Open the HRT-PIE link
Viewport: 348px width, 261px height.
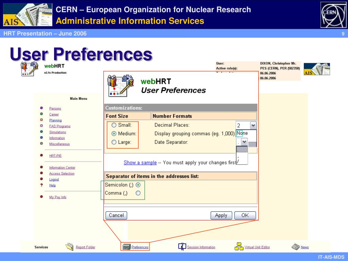[55, 156]
